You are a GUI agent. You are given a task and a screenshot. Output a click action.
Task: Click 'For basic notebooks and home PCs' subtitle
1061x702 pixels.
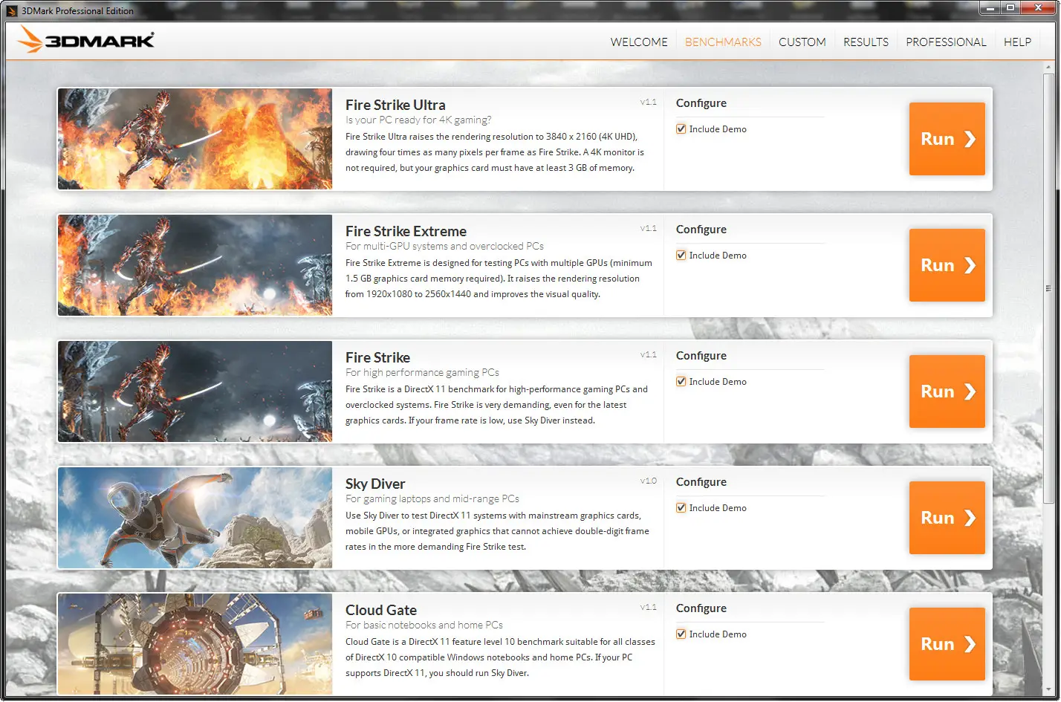click(424, 625)
